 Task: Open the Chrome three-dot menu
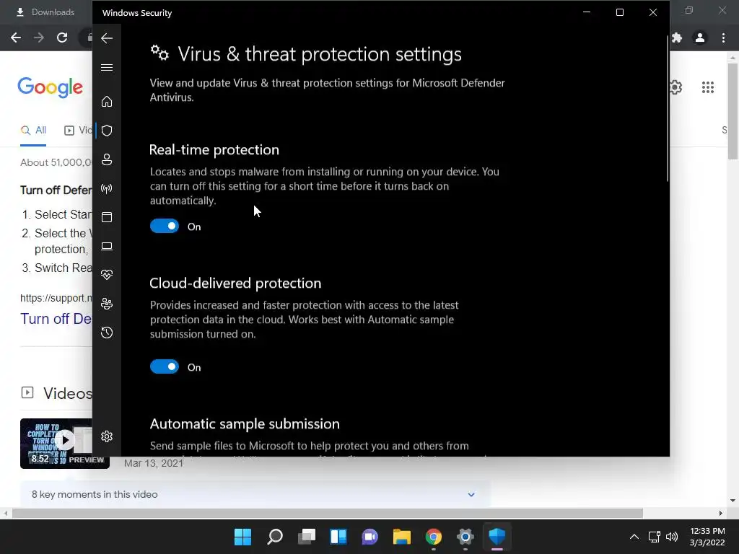point(723,38)
